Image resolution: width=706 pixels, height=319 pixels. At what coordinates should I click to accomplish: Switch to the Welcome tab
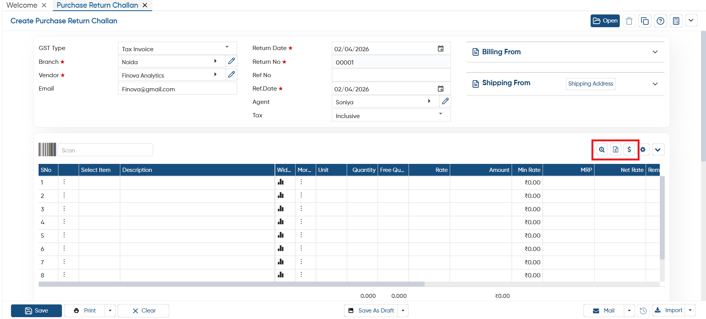coord(22,5)
